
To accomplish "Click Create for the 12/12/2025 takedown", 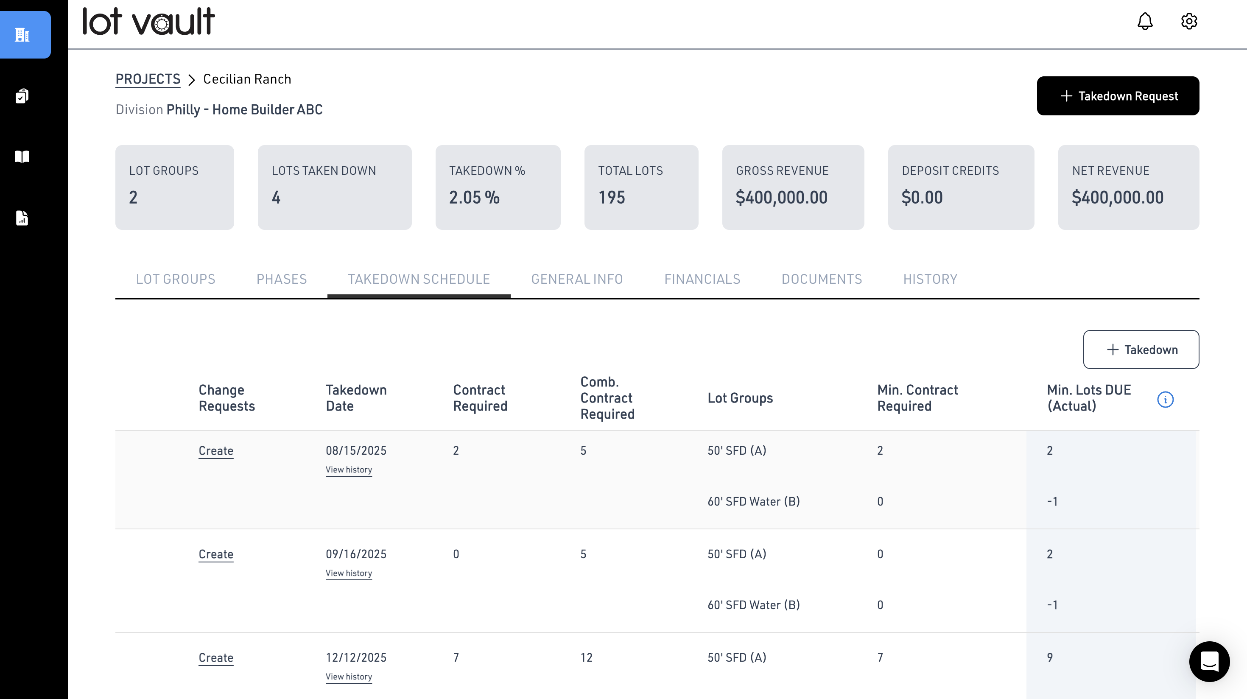I will 216,657.
